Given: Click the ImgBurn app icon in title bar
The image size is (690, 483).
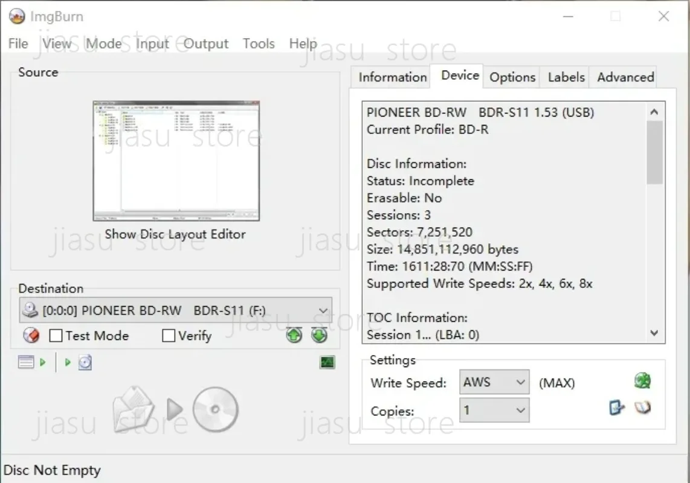Looking at the screenshot, I should [x=17, y=16].
